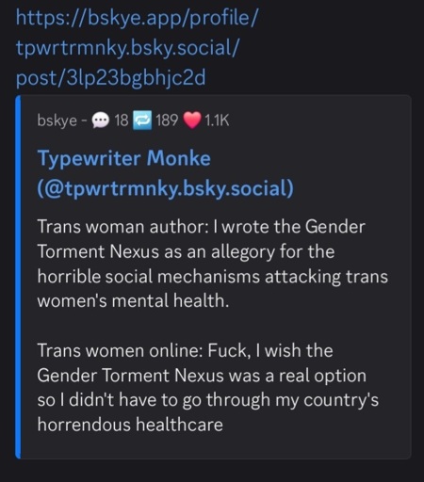Click the 'women's mental health.' text line

click(133, 300)
